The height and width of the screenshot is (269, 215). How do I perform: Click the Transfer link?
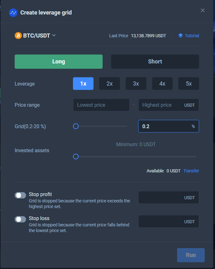(191, 171)
